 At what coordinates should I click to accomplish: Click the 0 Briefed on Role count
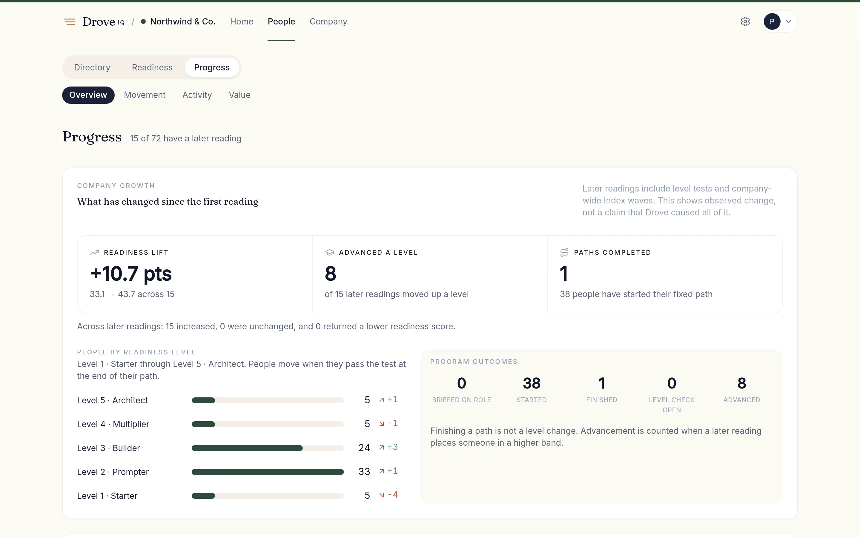coord(461,383)
